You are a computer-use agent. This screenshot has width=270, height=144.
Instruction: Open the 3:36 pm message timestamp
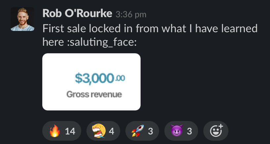[131, 15]
